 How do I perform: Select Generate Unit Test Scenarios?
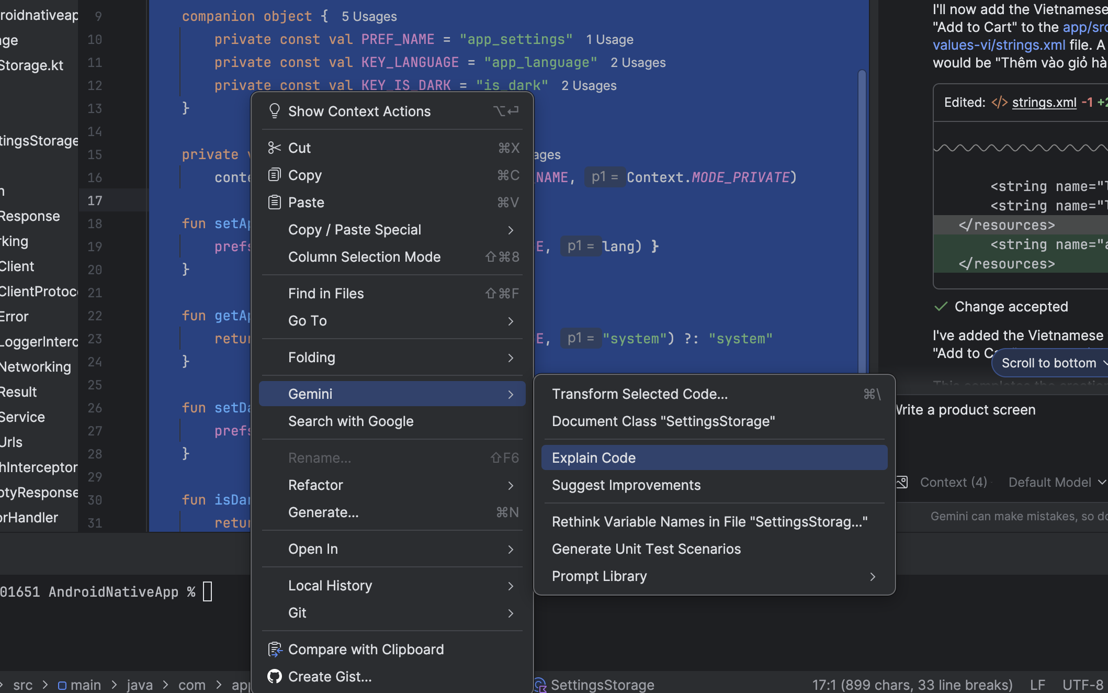point(646,549)
